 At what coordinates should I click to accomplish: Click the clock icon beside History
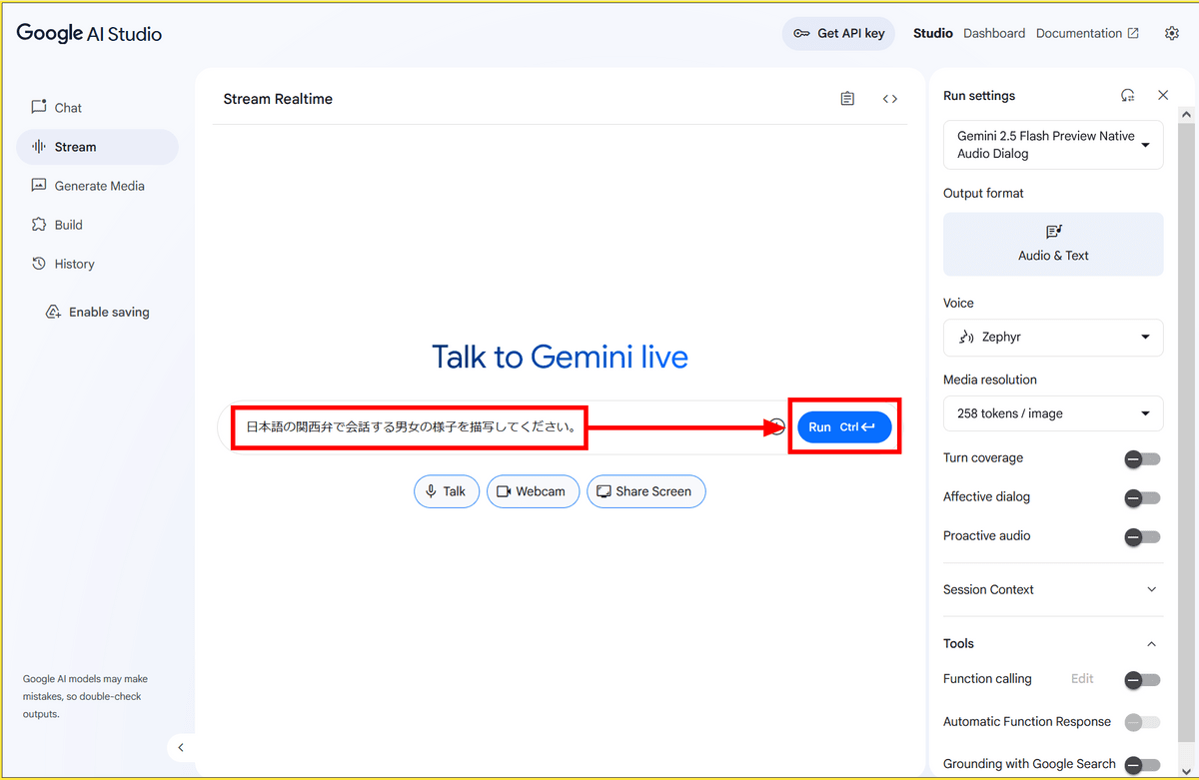pyautogui.click(x=39, y=264)
